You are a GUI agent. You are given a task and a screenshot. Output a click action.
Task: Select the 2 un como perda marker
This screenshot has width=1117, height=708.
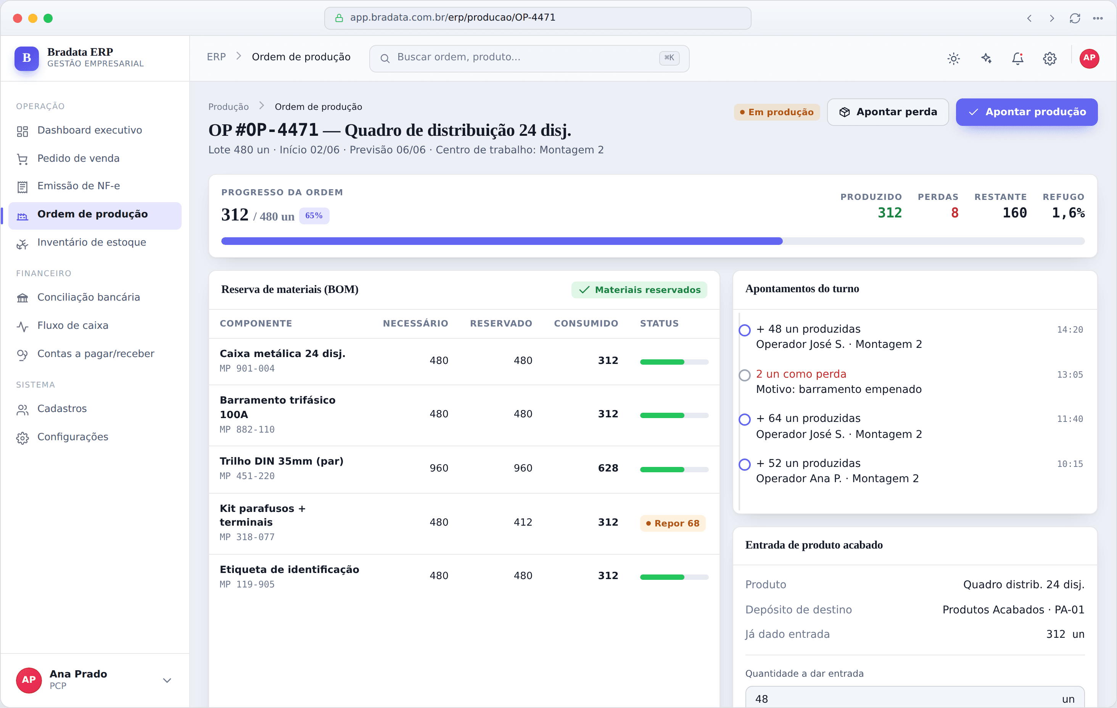point(745,375)
